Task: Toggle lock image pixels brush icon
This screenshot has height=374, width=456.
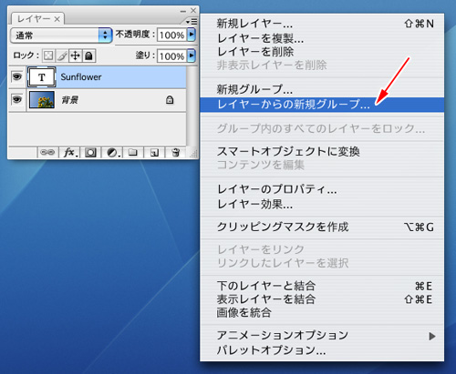Action: (62, 56)
